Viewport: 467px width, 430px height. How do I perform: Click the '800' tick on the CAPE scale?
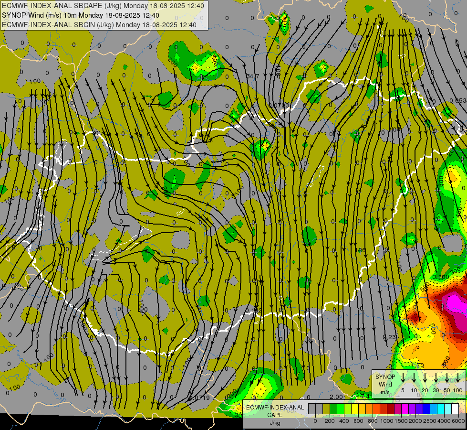(373, 421)
